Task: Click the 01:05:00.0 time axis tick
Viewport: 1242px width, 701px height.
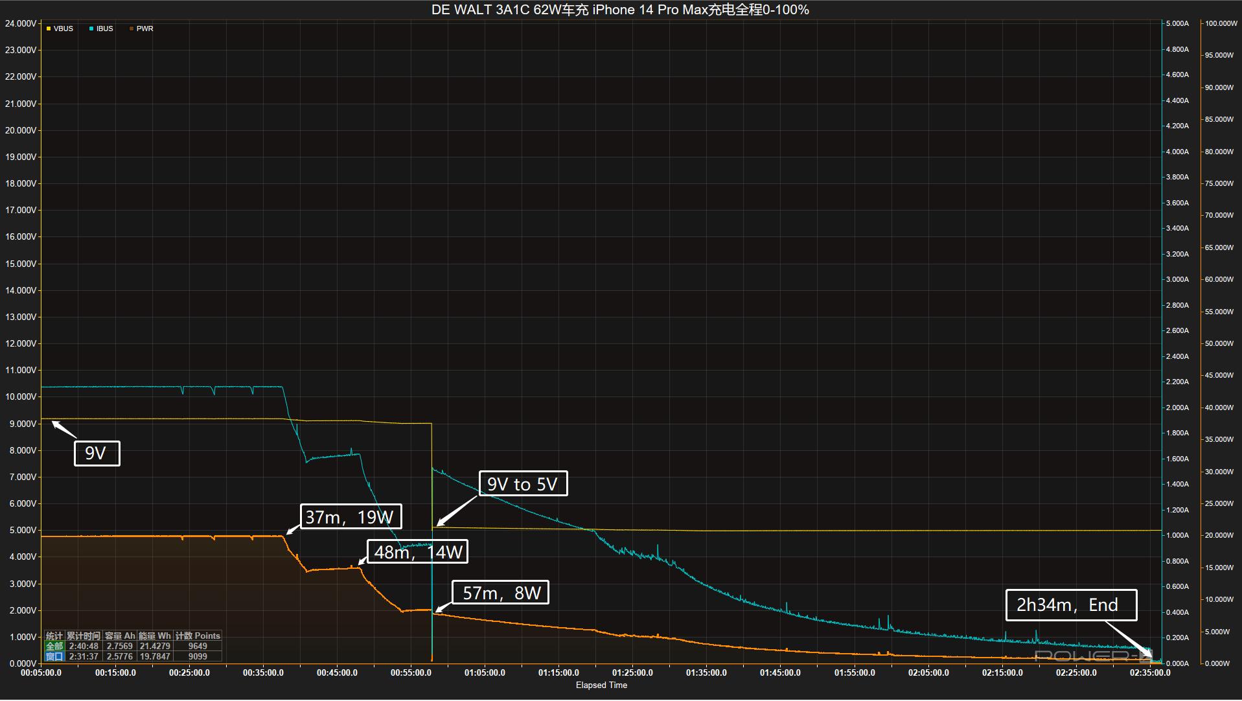Action: coord(485,672)
